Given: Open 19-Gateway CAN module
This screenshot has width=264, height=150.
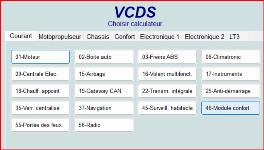Looking at the screenshot, I should [x=104, y=91].
